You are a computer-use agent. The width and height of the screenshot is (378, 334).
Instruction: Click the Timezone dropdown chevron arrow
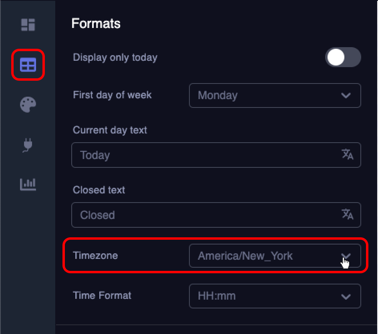(x=346, y=256)
